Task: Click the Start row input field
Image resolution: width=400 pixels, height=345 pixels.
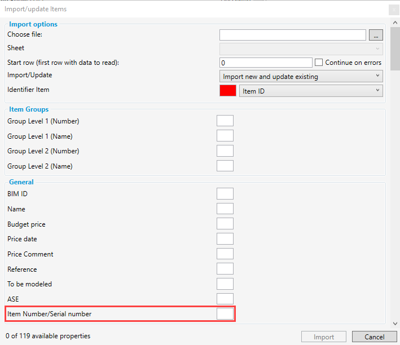Action: (265, 63)
